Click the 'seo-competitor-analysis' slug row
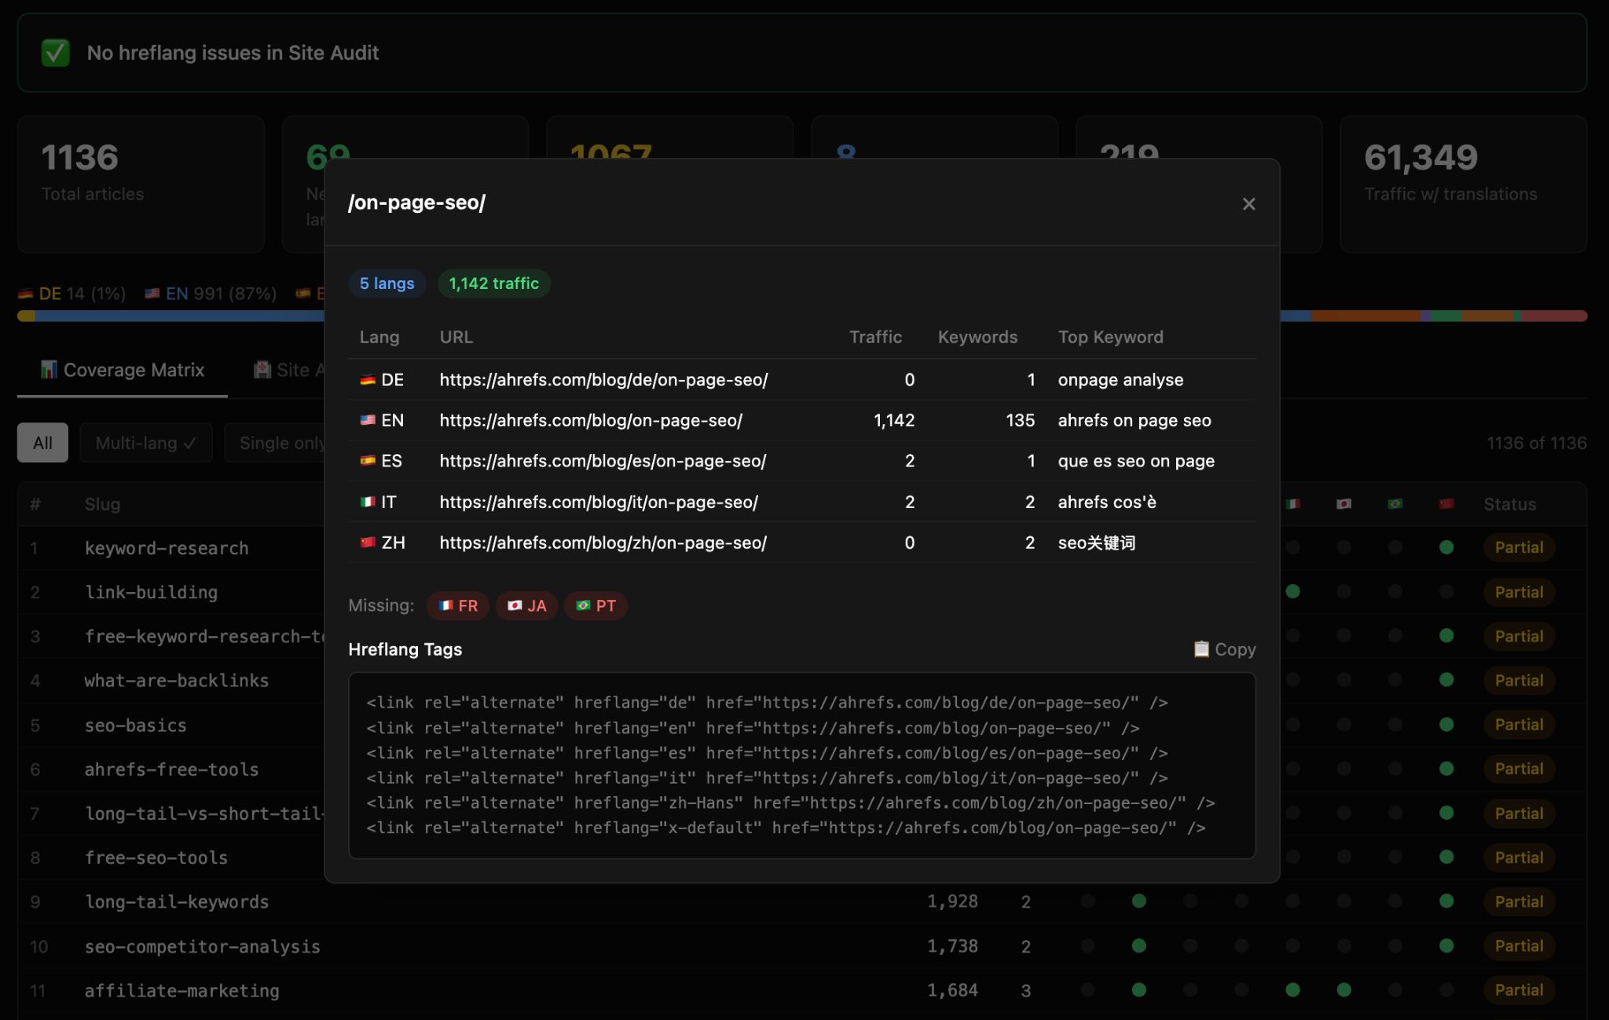Screen dimensions: 1609x1020 (203, 946)
